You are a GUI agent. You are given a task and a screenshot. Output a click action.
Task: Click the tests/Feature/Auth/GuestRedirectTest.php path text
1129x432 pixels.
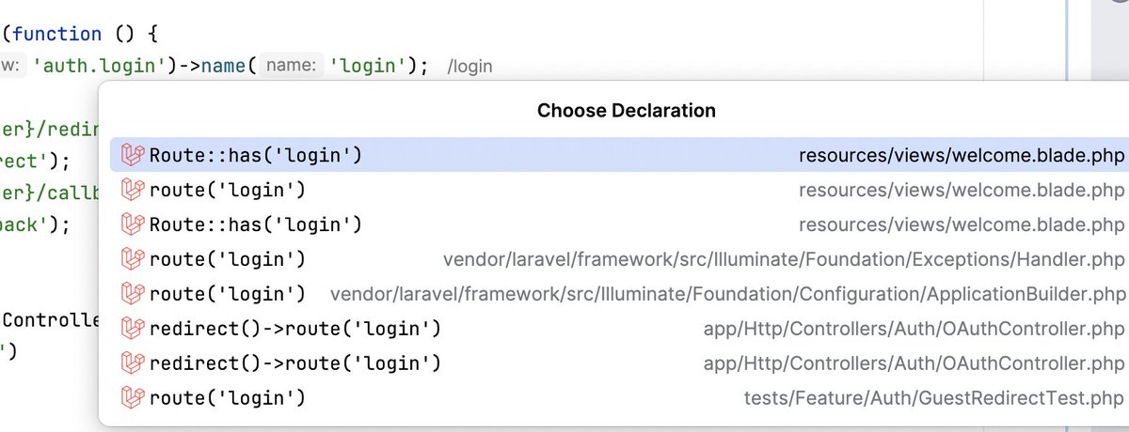pos(935,398)
